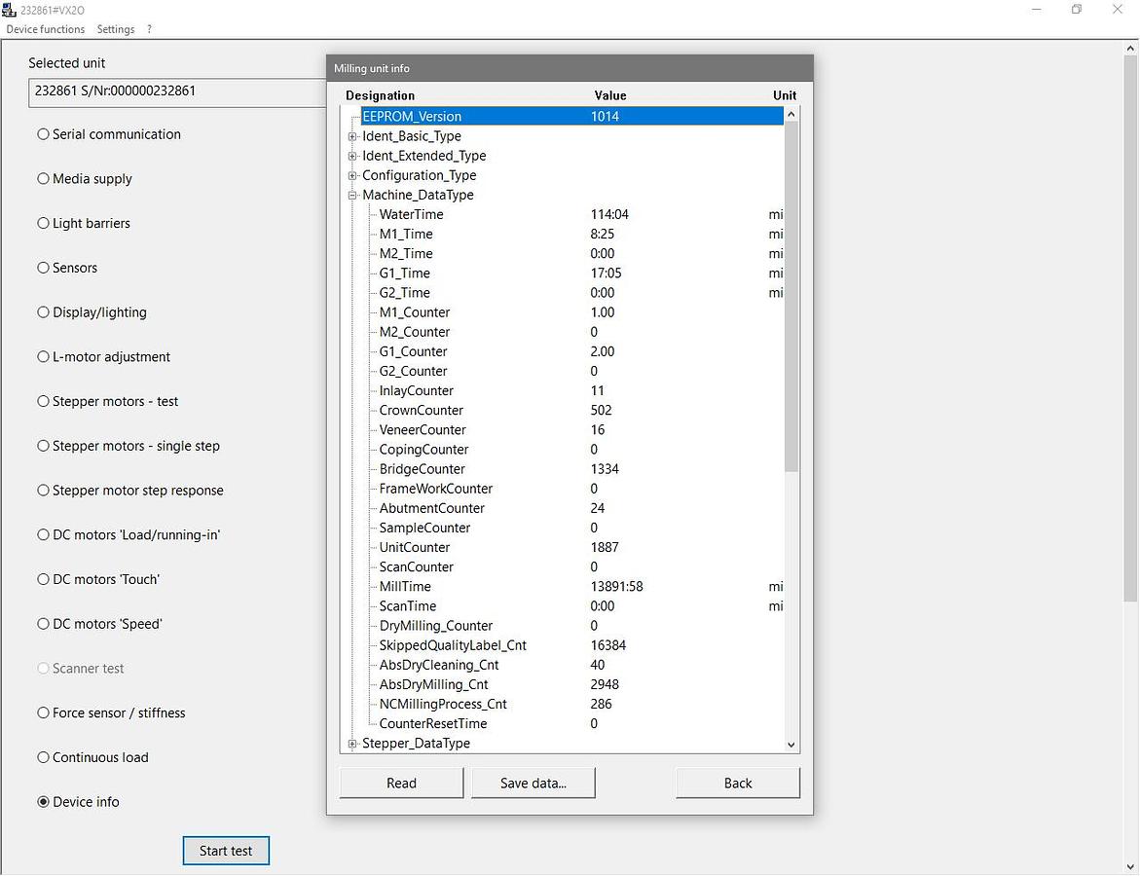1140x876 pixels.
Task: Choose the Force sensor / stiffness option
Action: [x=44, y=713]
